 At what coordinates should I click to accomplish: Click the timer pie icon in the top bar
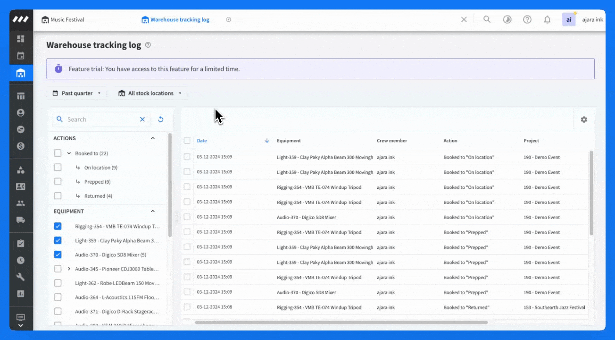click(507, 19)
